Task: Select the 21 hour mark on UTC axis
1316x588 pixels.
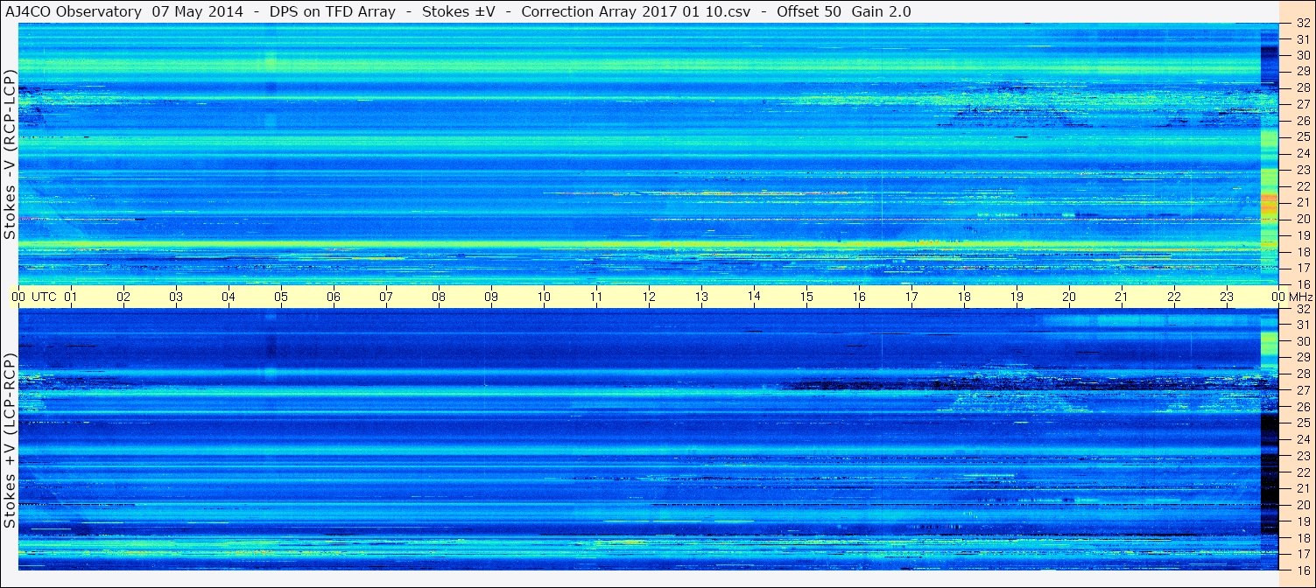Action: [x=1122, y=297]
